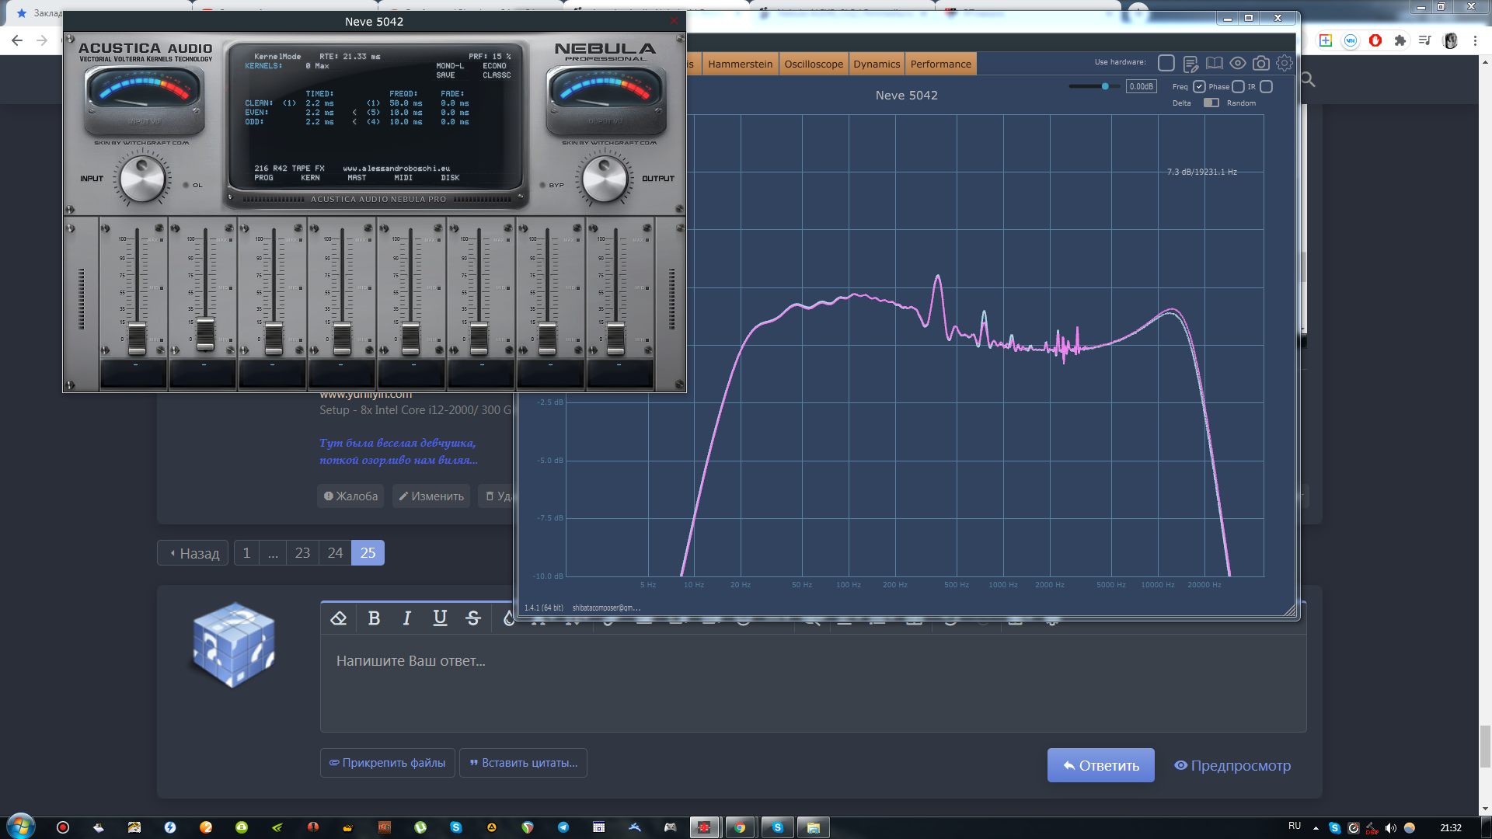Open the Windows Start button
This screenshot has width=1492, height=839.
21,827
